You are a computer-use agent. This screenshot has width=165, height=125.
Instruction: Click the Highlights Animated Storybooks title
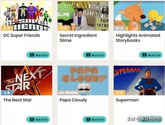point(138,38)
